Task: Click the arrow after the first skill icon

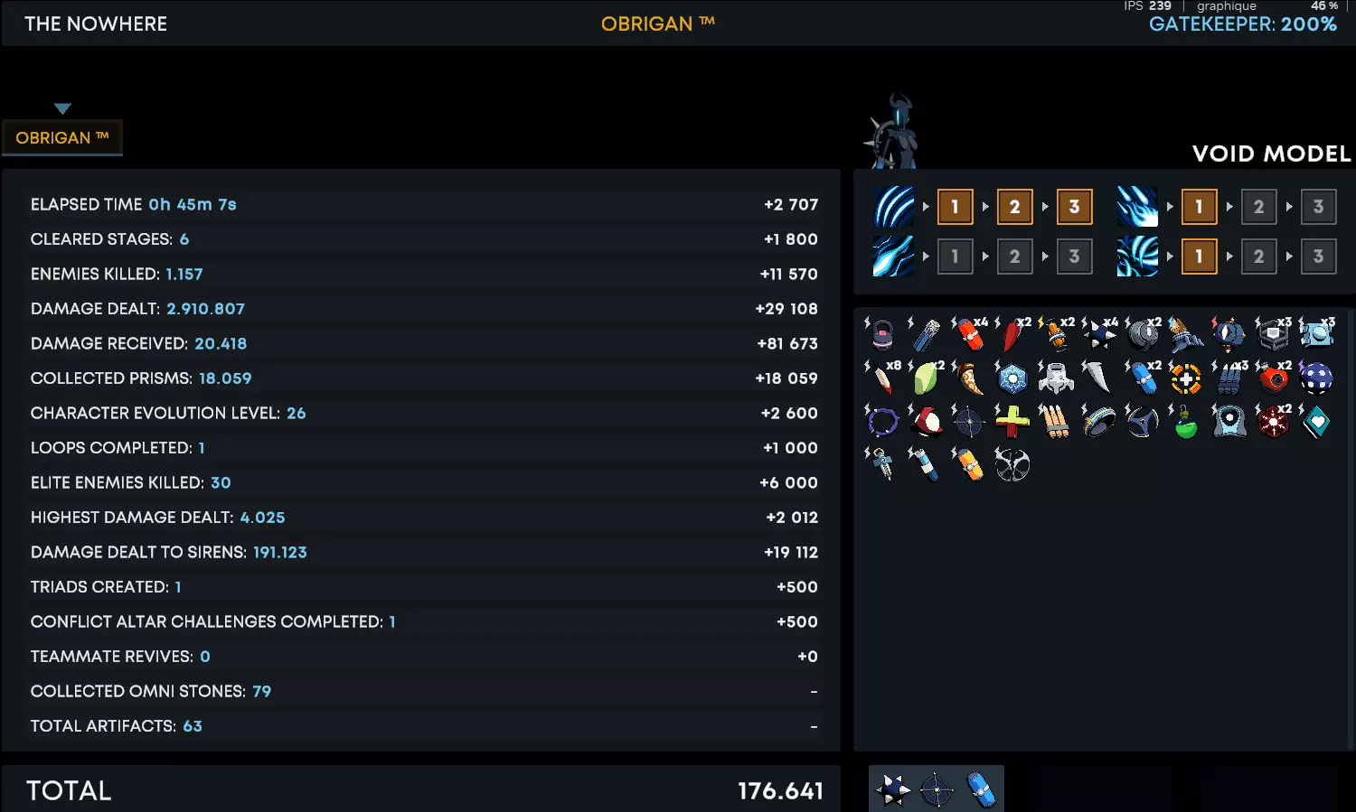Action: (926, 207)
